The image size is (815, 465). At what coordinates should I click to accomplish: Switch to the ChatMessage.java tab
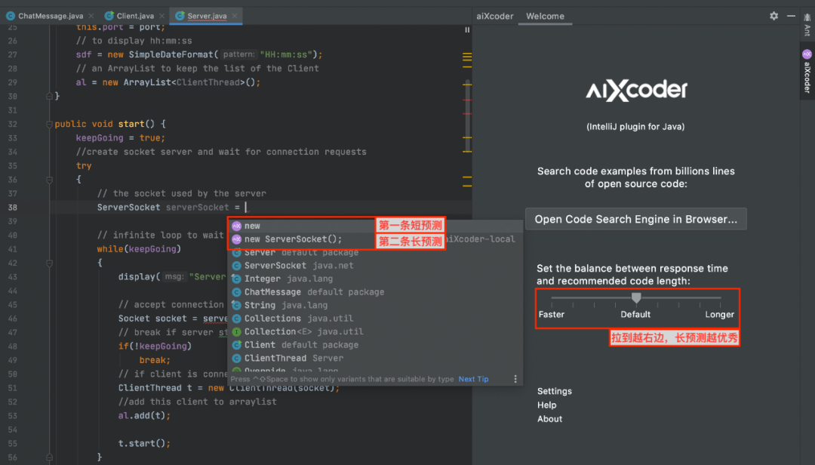pyautogui.click(x=51, y=16)
